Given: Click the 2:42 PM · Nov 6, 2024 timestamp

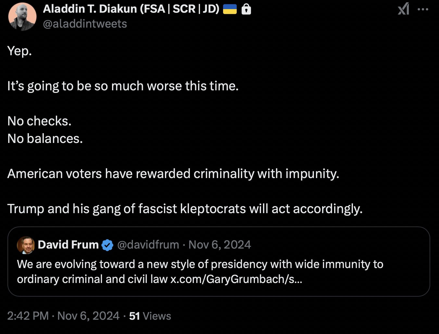Looking at the screenshot, I should click(x=63, y=316).
